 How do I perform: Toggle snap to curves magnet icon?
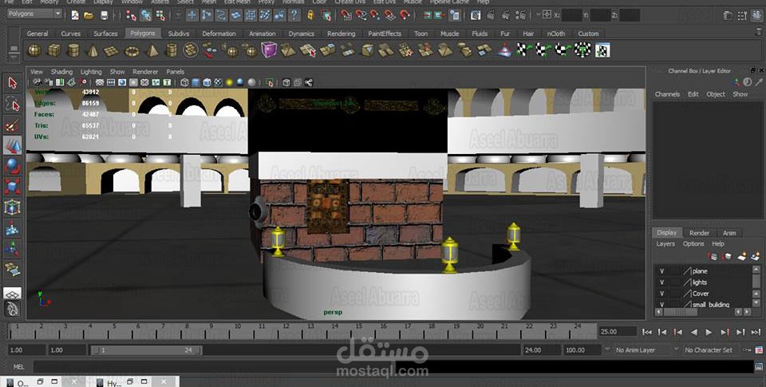[361, 15]
